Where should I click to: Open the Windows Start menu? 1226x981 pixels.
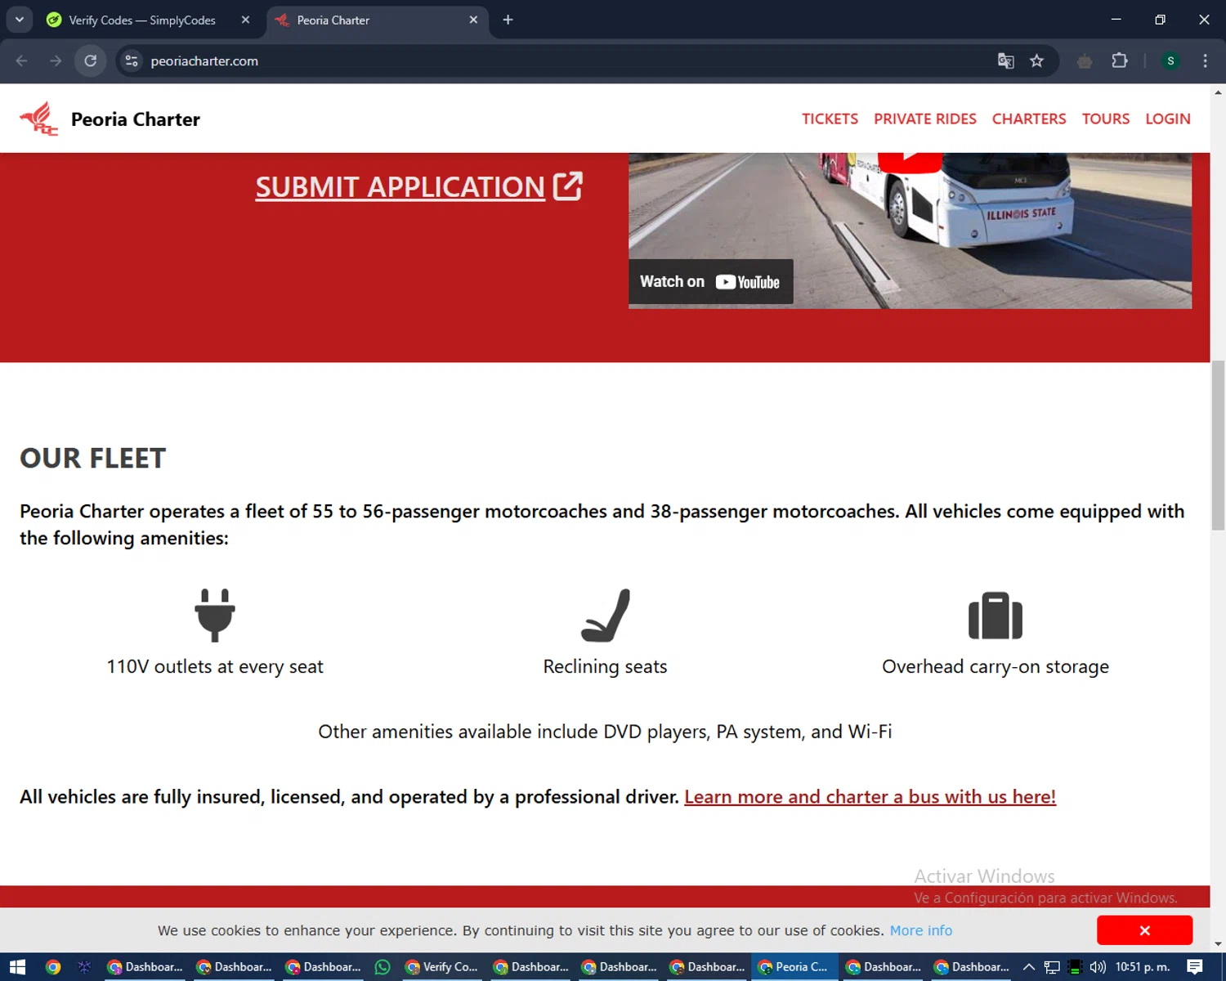[18, 967]
